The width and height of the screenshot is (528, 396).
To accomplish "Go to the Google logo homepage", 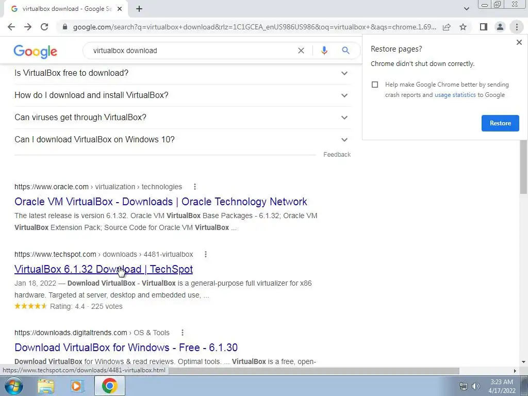I will tap(36, 51).
